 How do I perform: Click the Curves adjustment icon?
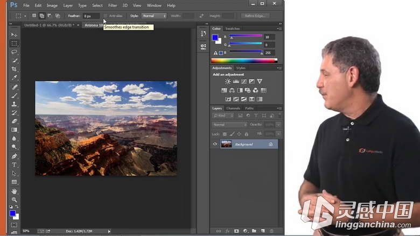244,81
